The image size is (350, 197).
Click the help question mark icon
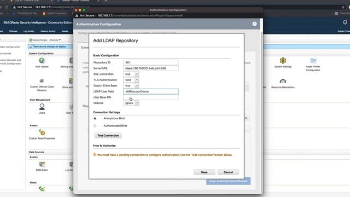click(x=254, y=24)
